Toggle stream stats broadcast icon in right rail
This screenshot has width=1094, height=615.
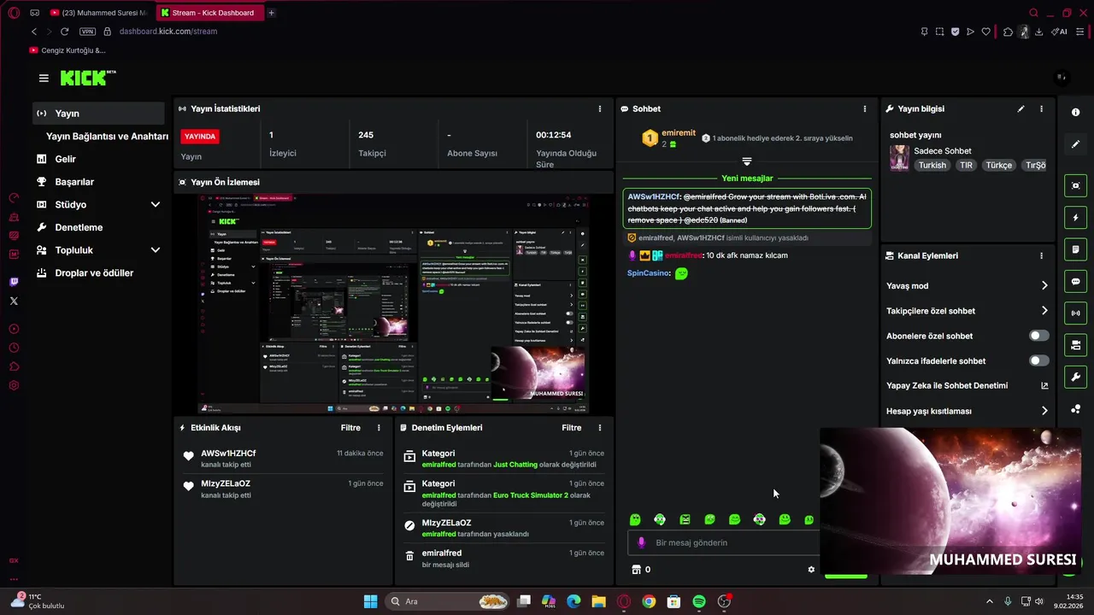(x=1075, y=313)
